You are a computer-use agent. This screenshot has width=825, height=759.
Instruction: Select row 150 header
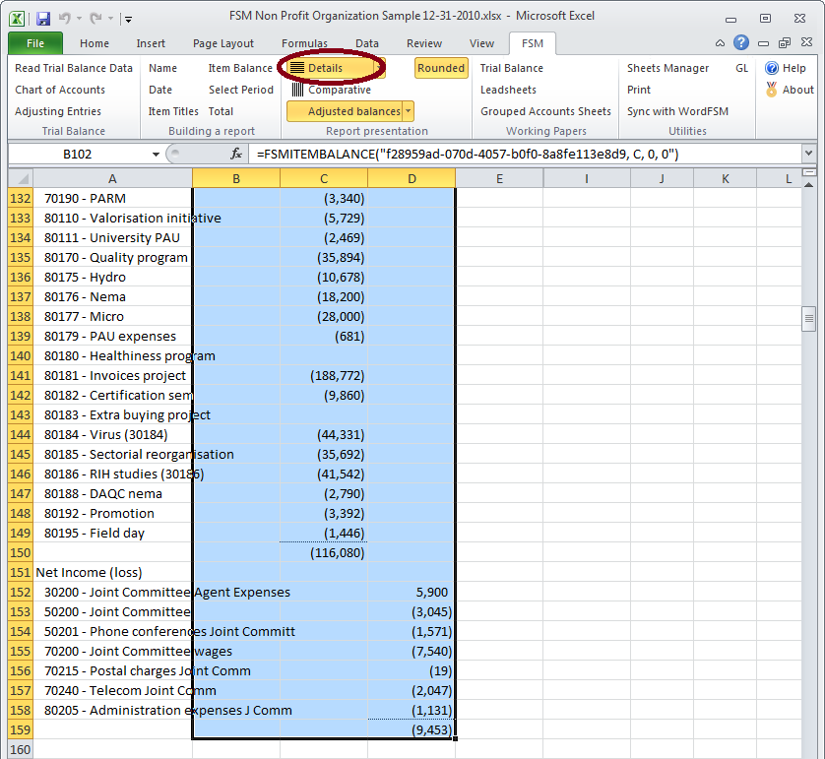(21, 552)
